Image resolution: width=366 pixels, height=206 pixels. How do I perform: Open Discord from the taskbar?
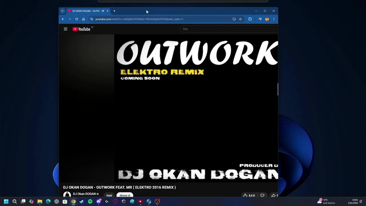[x=99, y=201]
